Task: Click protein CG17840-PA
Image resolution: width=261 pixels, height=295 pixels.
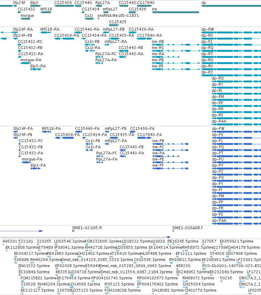Action: (150, 135)
